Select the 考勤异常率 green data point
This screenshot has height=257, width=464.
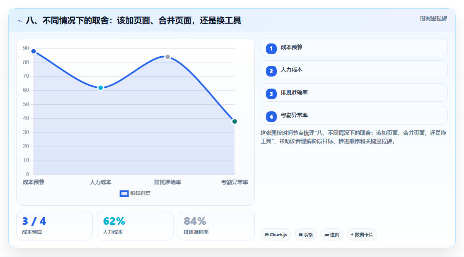(x=234, y=122)
